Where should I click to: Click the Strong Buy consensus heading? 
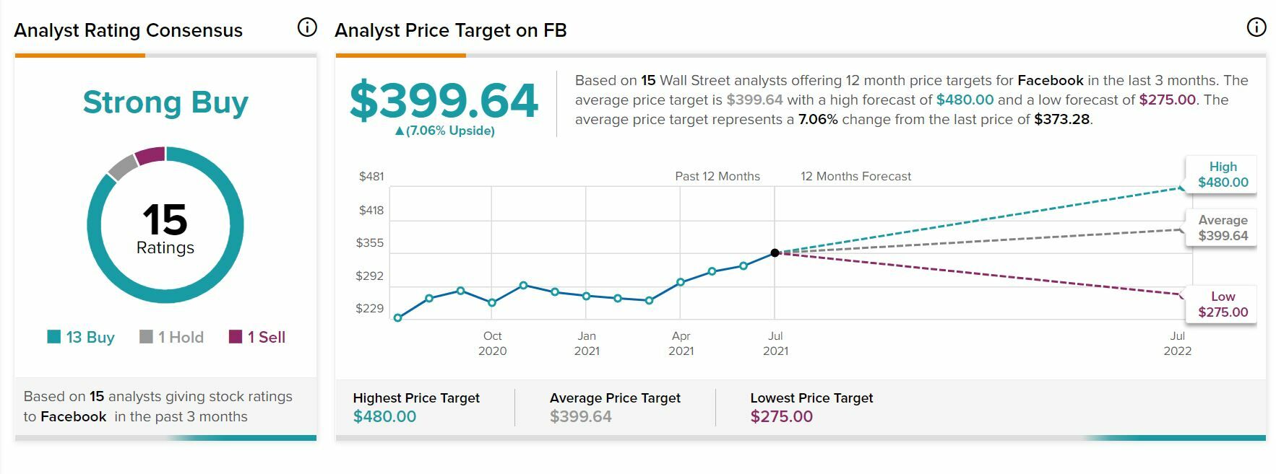pos(165,102)
